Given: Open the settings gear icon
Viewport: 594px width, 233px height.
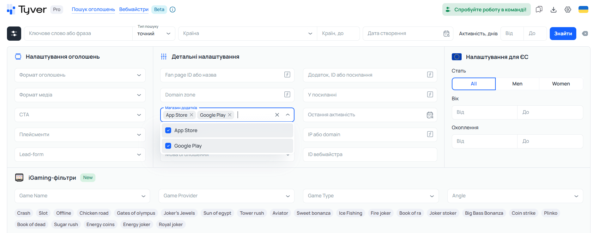Looking at the screenshot, I should pyautogui.click(x=568, y=9).
